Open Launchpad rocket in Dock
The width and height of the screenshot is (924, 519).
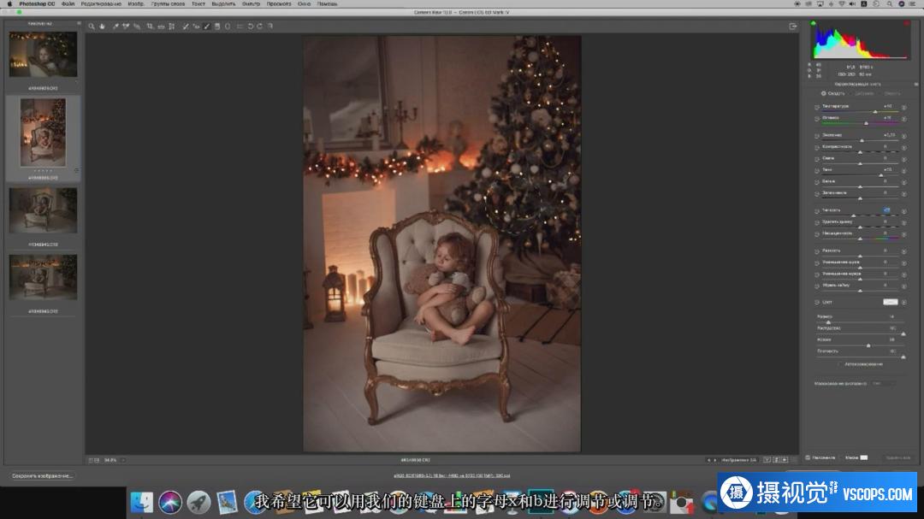pos(198,503)
